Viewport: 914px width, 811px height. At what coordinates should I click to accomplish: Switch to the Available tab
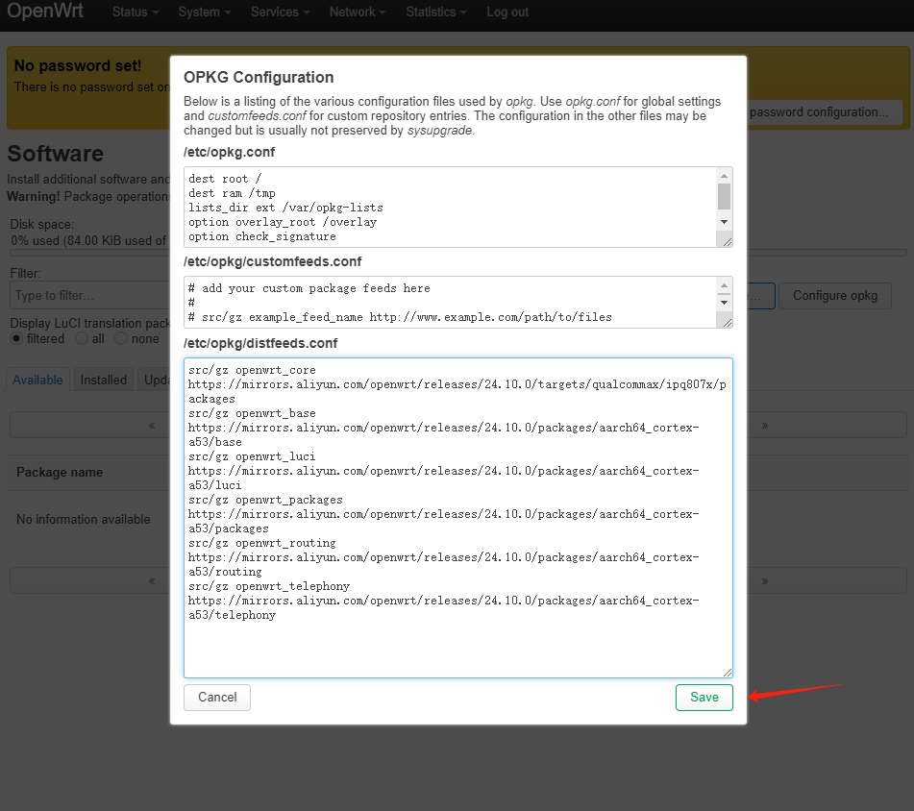tap(37, 380)
